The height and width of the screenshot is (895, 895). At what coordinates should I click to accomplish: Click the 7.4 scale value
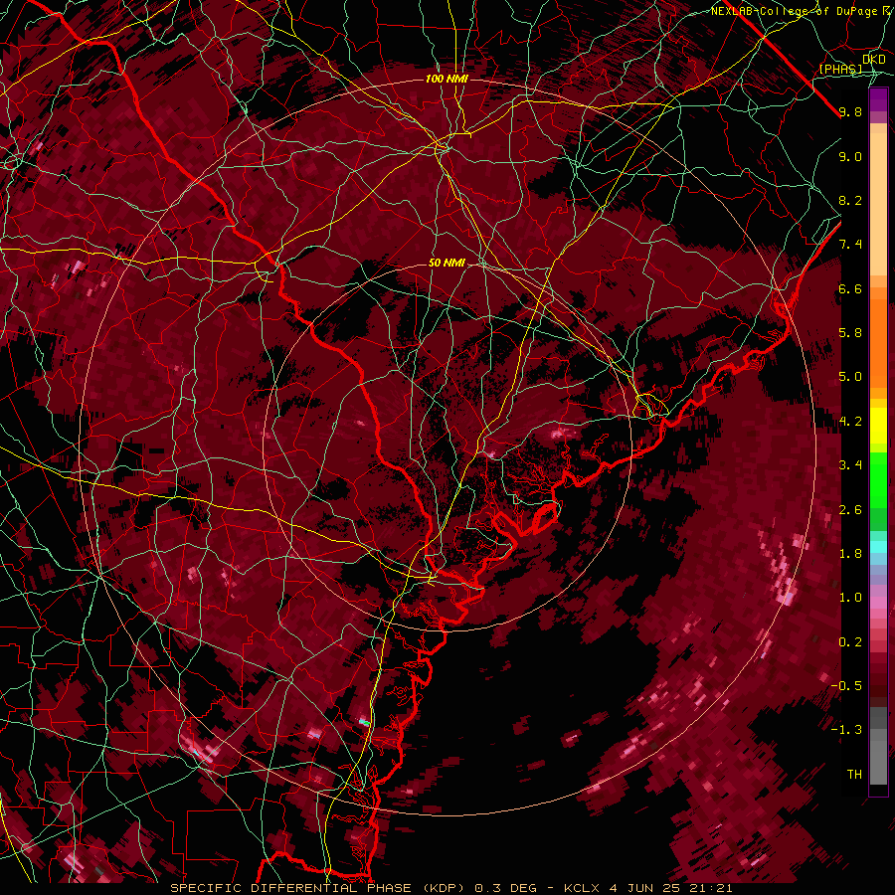click(850, 245)
